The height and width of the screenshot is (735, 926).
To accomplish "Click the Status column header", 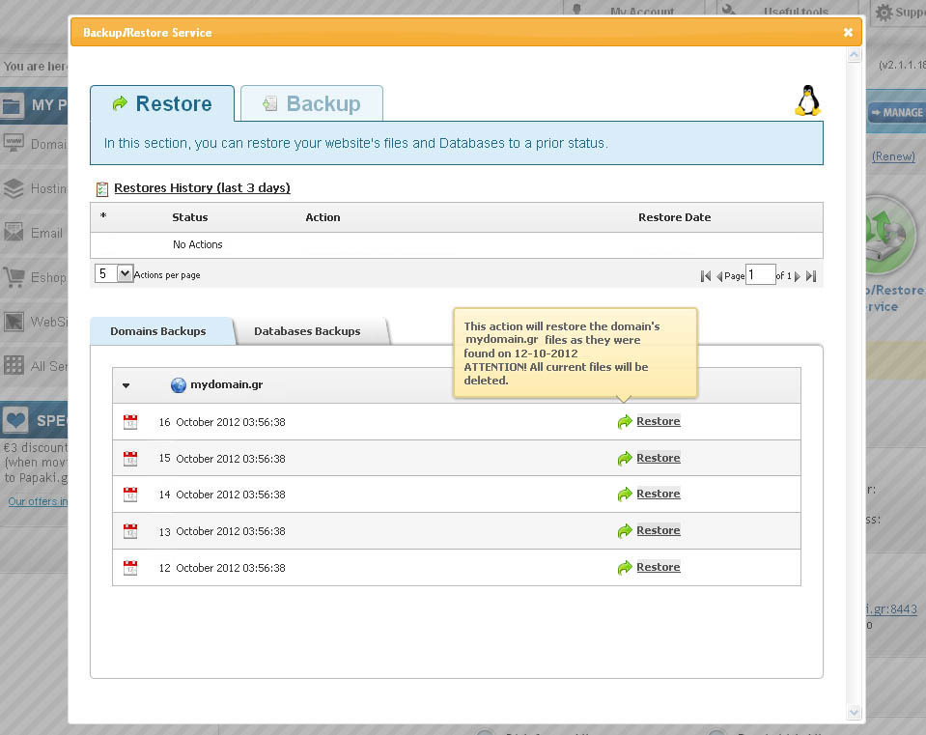I will coord(190,217).
